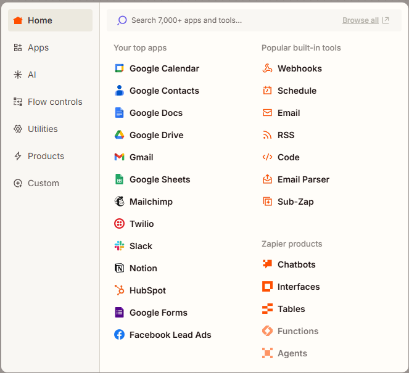Click the Google Calendar app icon

pyautogui.click(x=119, y=68)
